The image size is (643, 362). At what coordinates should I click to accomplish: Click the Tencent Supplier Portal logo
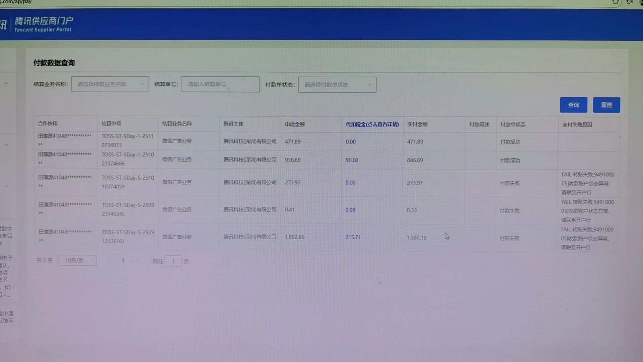44,24
